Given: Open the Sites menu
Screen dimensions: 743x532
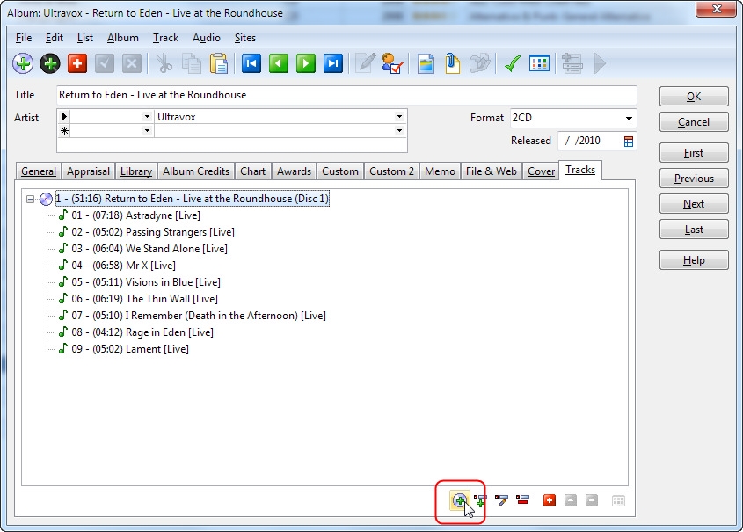Looking at the screenshot, I should pos(245,38).
